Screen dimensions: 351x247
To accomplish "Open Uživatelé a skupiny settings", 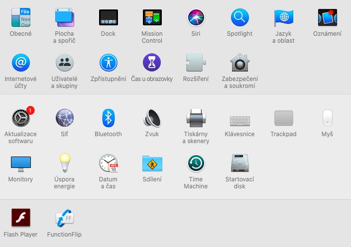I will [x=64, y=63].
